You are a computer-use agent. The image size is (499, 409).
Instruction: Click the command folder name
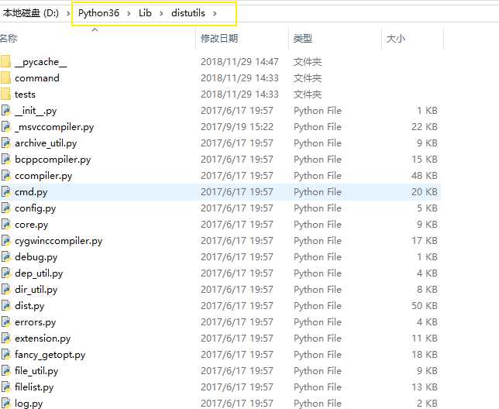[x=37, y=78]
